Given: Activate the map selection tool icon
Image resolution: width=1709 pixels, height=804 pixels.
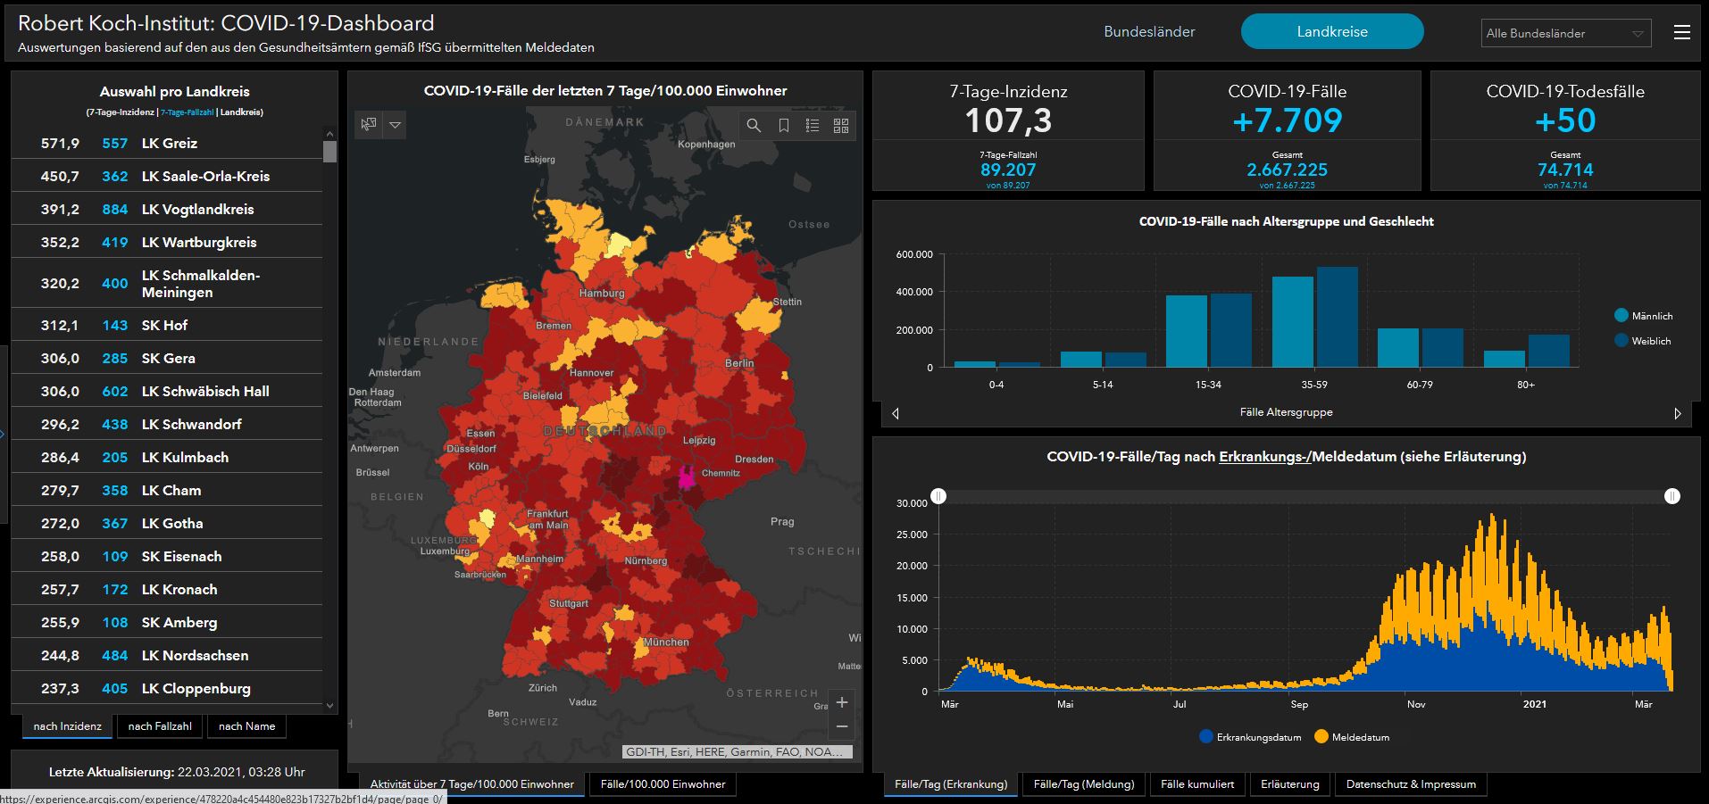Looking at the screenshot, I should 369,125.
